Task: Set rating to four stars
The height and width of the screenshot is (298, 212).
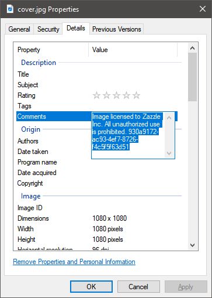Action: [x=126, y=95]
